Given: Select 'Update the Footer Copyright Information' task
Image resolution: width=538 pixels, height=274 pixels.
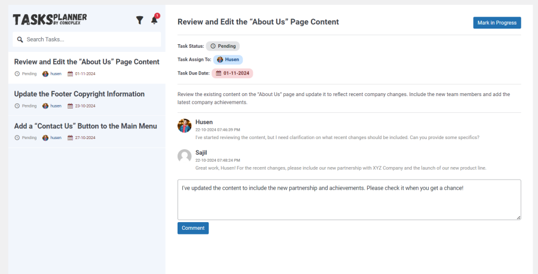Looking at the screenshot, I should (x=87, y=100).
